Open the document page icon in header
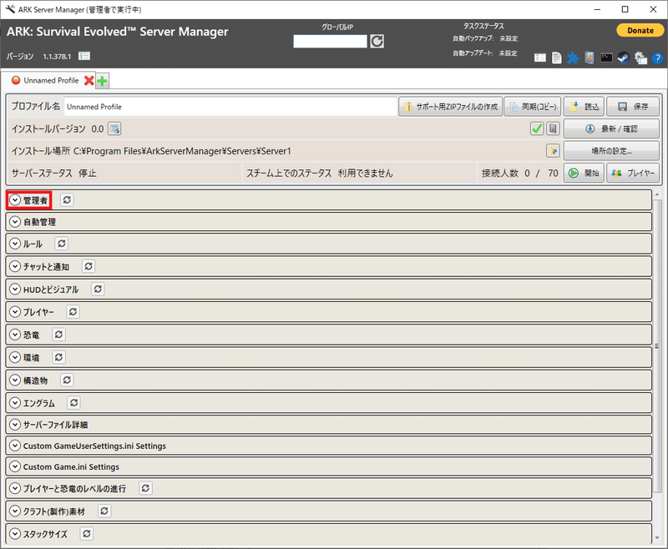This screenshot has width=668, height=549. point(556,58)
